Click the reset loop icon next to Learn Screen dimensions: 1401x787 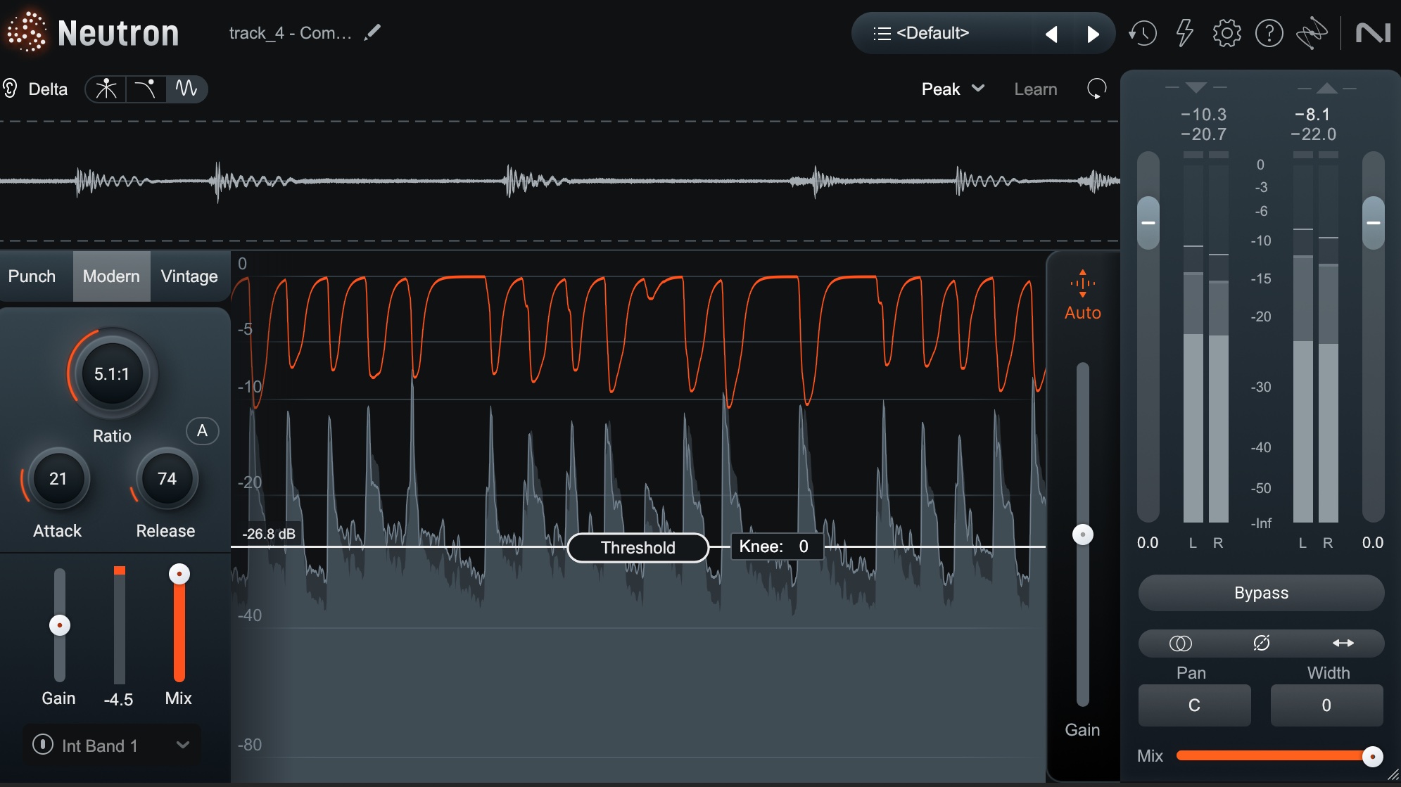pos(1096,89)
